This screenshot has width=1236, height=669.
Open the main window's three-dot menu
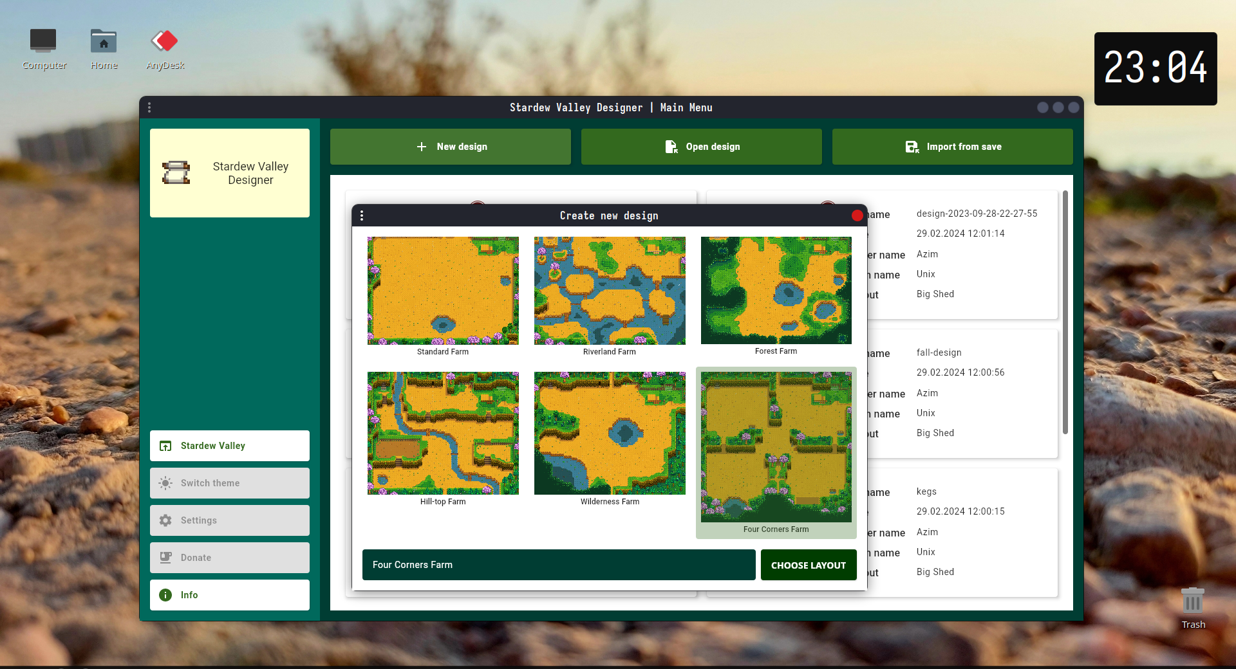[x=149, y=107]
